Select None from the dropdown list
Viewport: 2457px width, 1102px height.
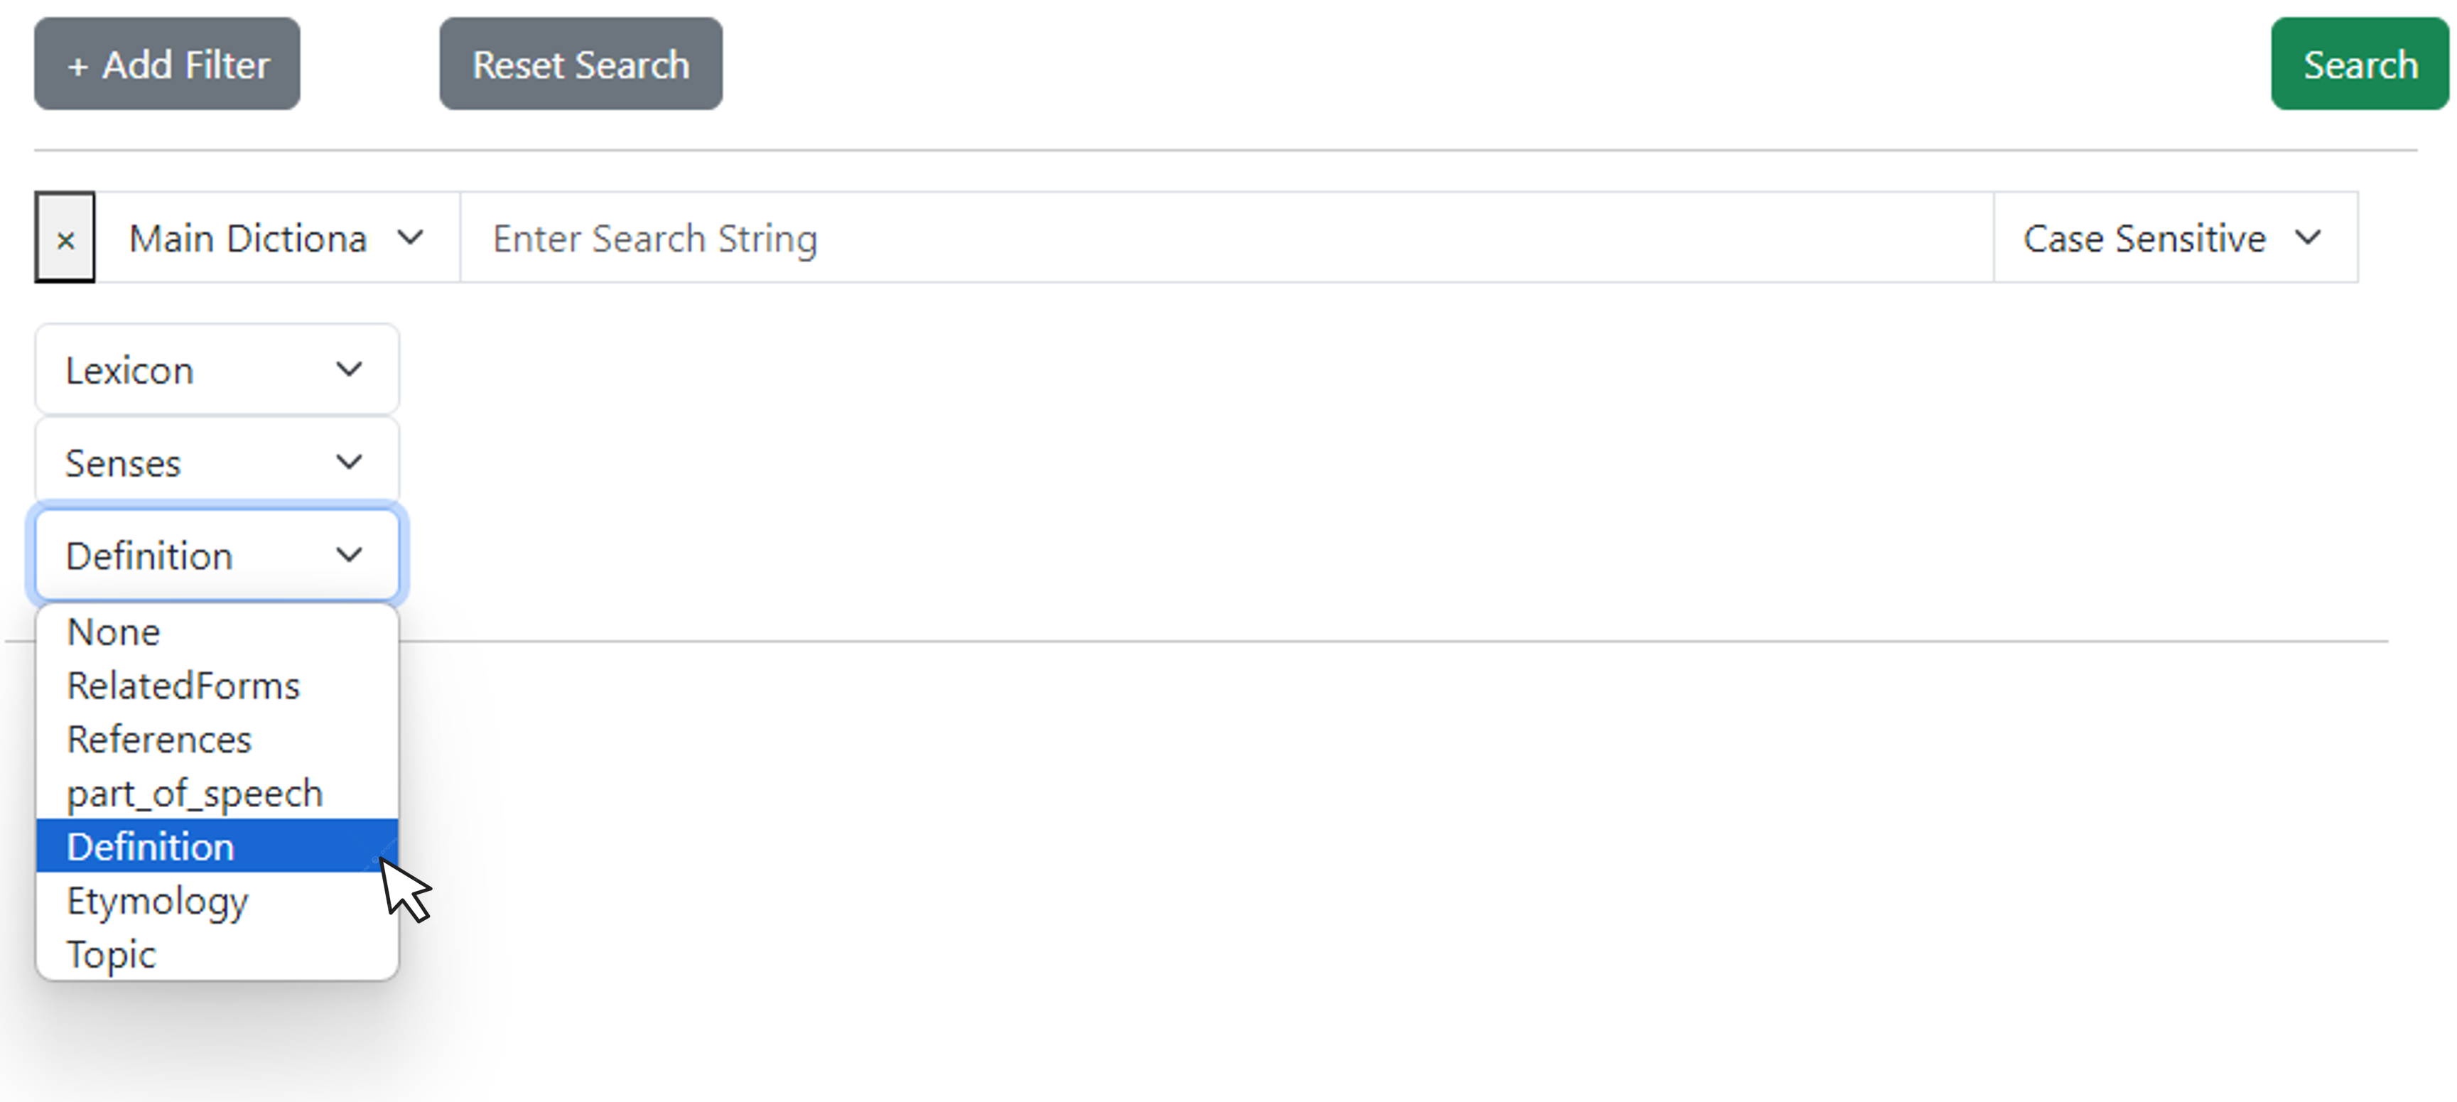(x=112, y=632)
